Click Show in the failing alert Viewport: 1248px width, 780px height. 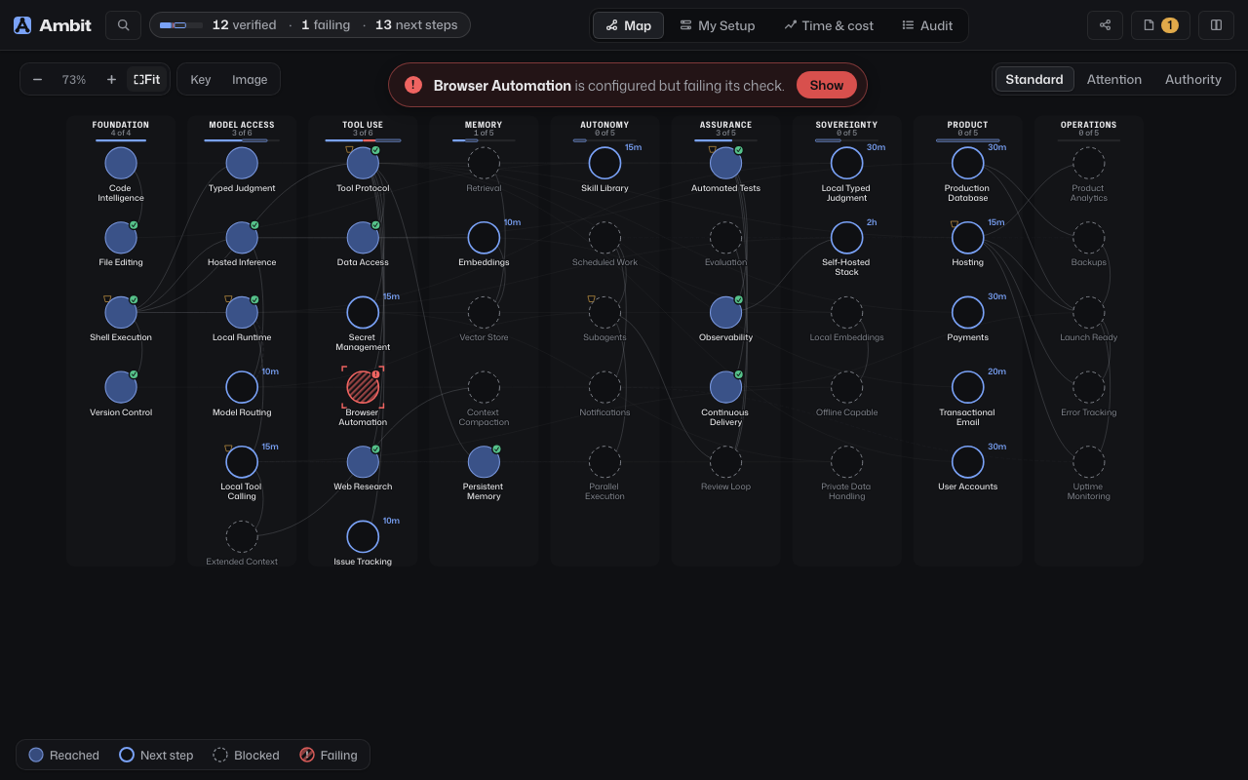pos(826,85)
